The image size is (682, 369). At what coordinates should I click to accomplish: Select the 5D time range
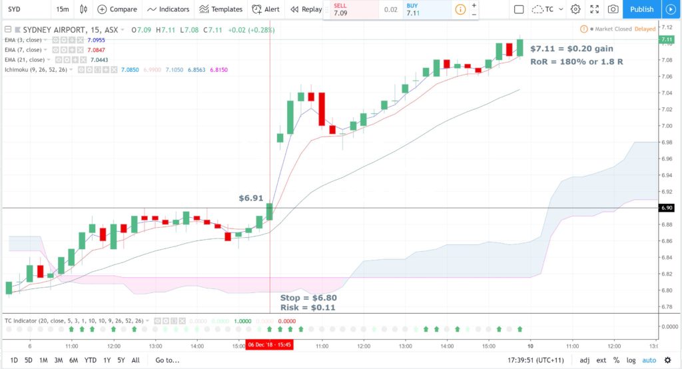(28, 360)
